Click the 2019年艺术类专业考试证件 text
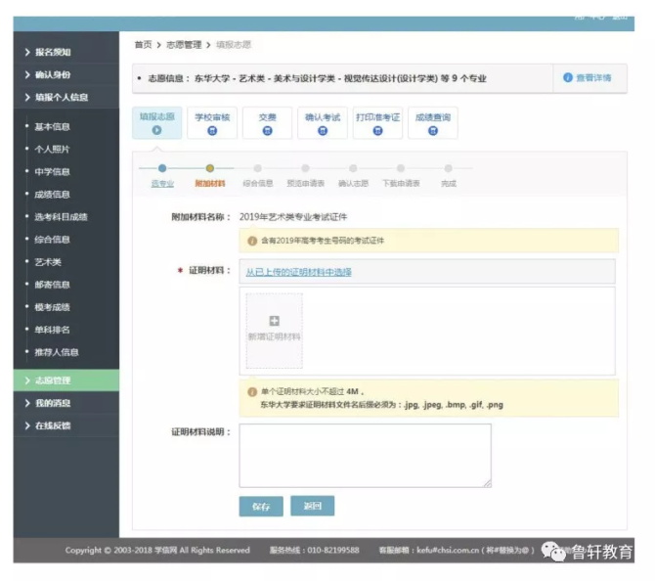Image resolution: width=655 pixels, height=581 pixels. (293, 217)
